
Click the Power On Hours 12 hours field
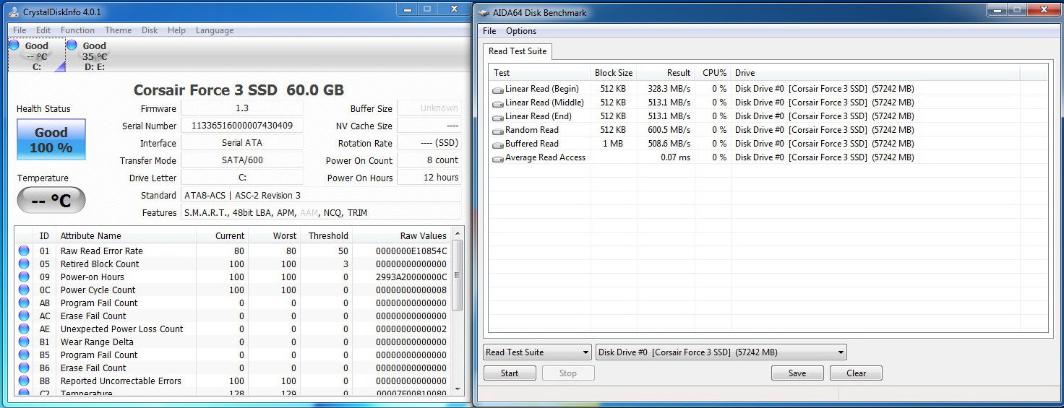coord(429,178)
